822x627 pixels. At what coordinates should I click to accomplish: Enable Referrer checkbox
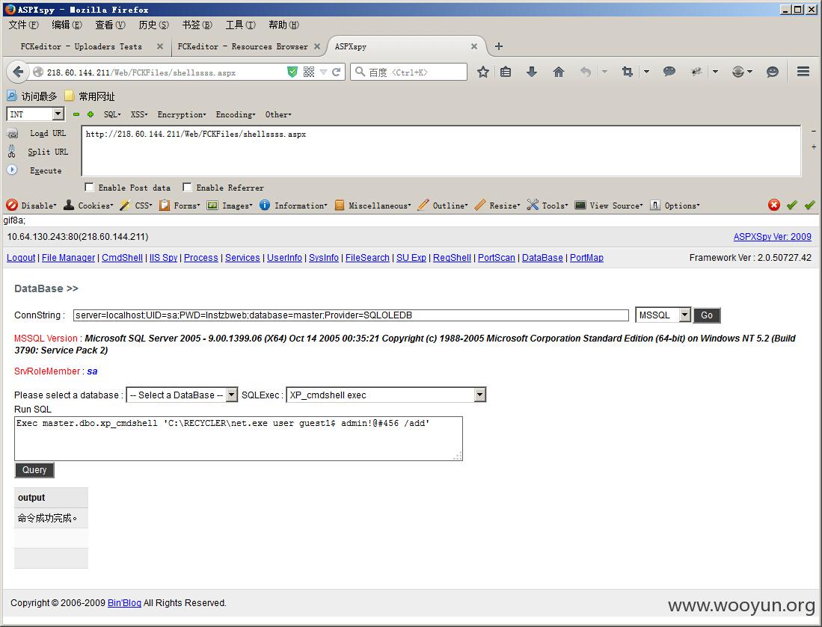tap(187, 187)
